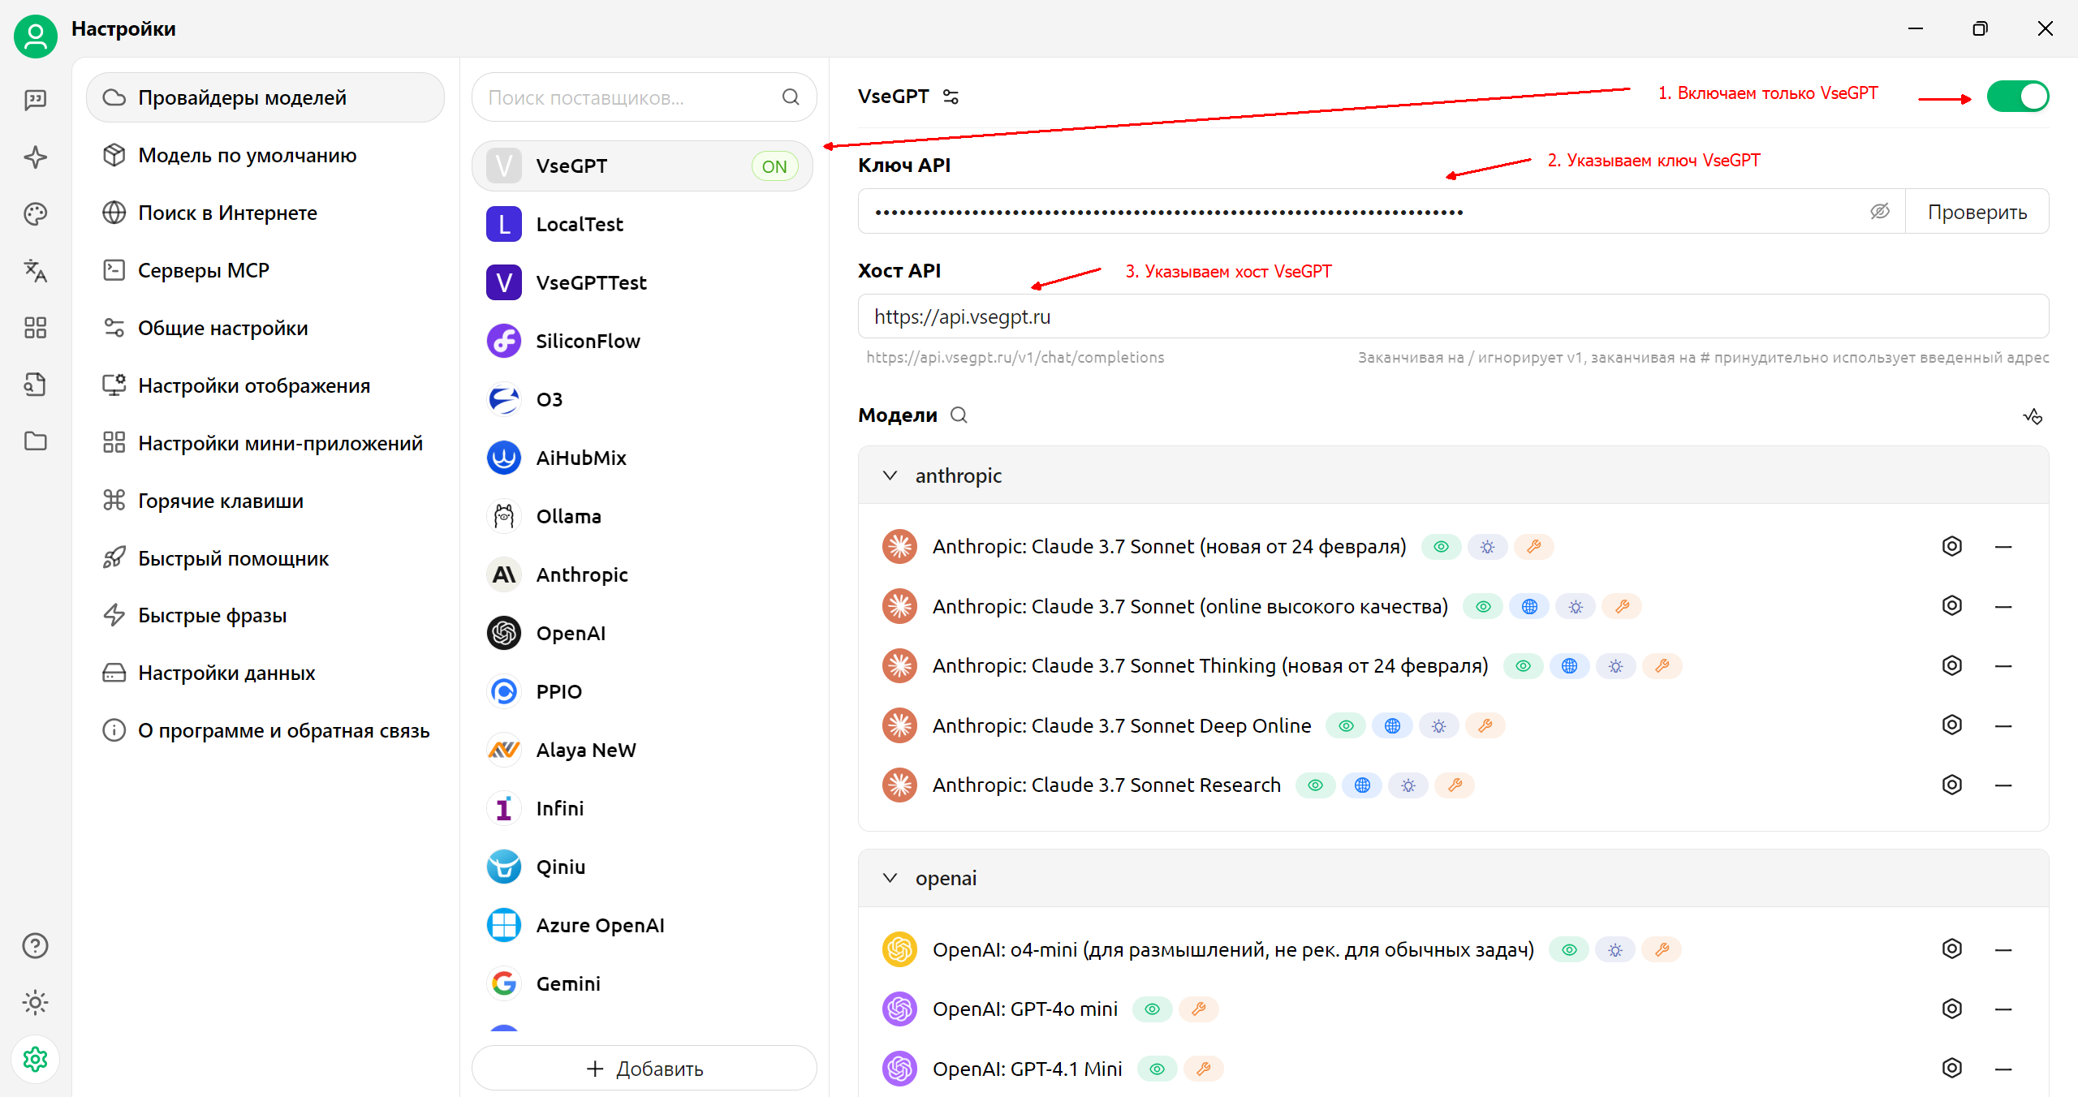Open О программе и обратная связь

(265, 730)
